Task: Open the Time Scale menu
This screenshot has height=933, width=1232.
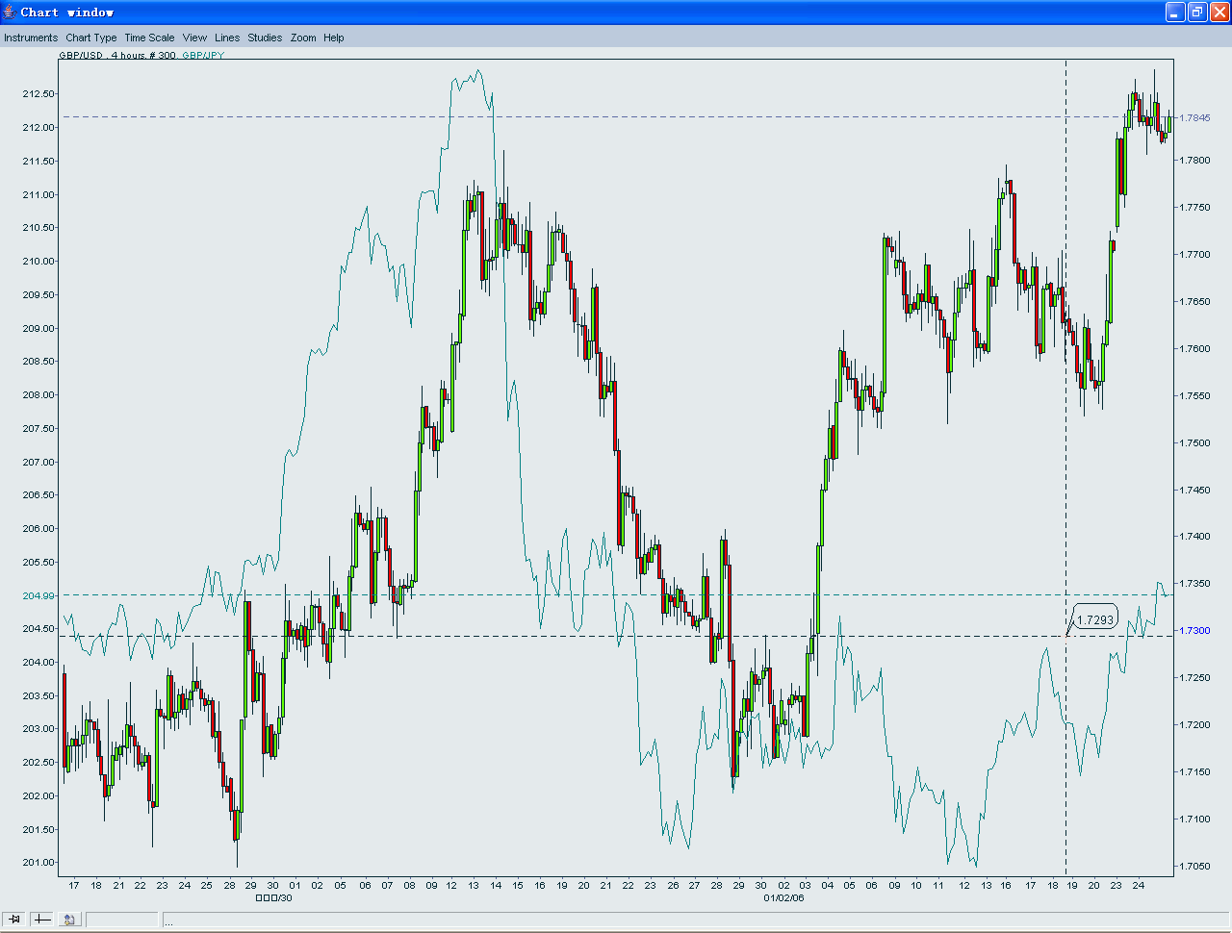Action: (149, 38)
